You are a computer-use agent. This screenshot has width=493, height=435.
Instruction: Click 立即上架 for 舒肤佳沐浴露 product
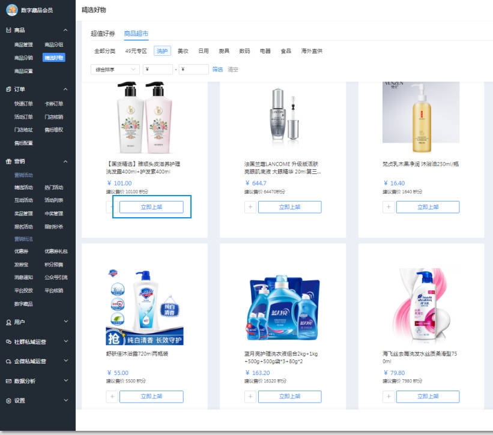[x=151, y=397]
